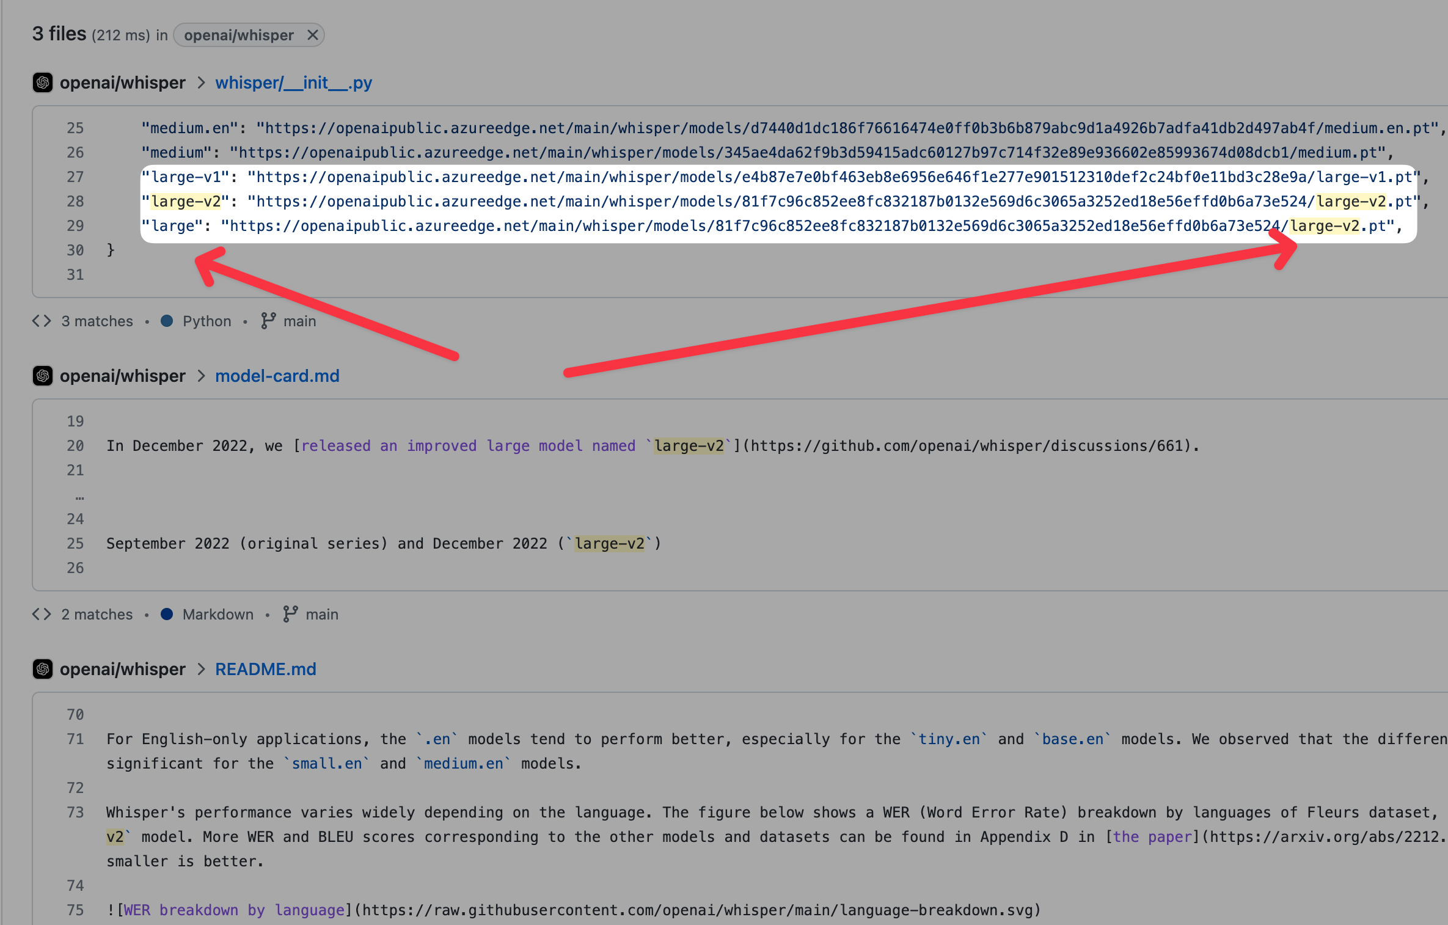Click openai/whisper repo name above model-card.md
This screenshot has height=925, width=1448.
tap(122, 376)
